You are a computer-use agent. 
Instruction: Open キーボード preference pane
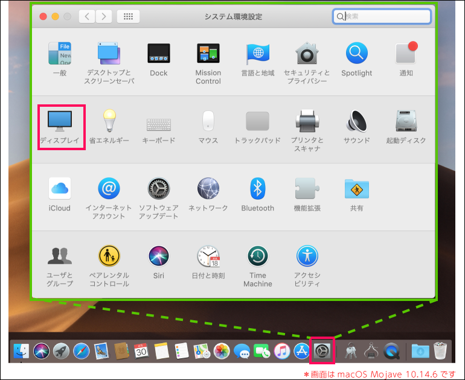tap(159, 130)
